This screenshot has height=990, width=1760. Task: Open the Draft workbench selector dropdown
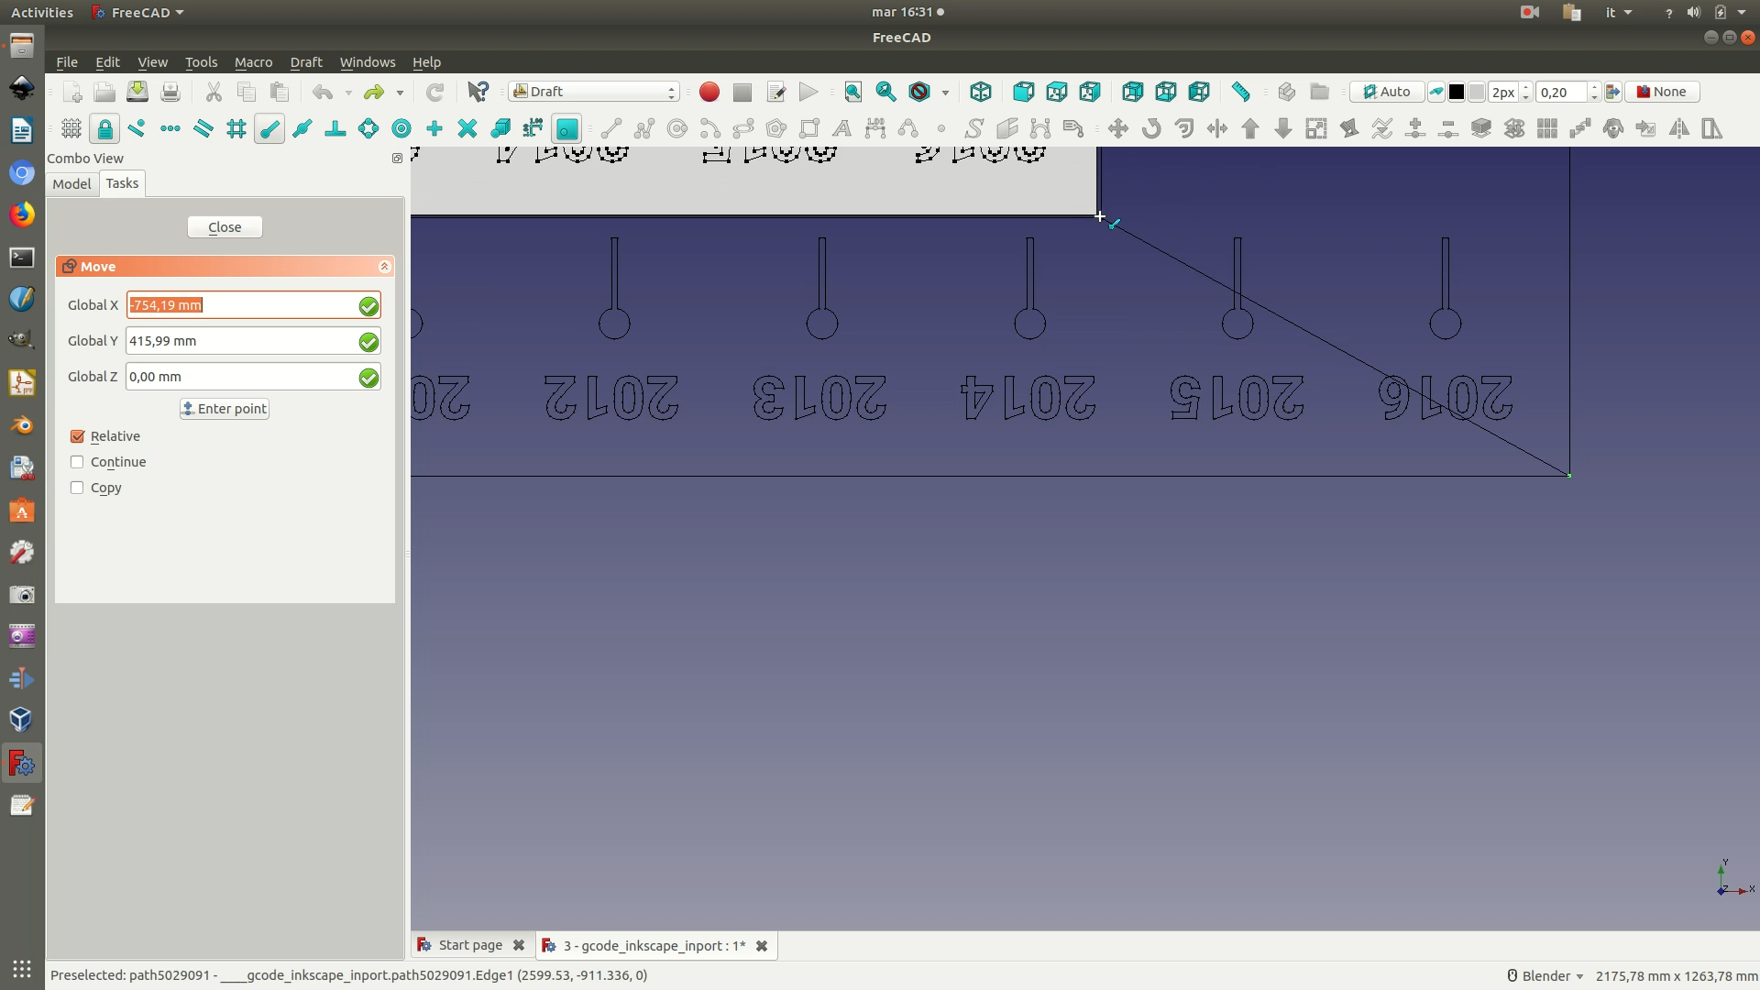(x=595, y=92)
